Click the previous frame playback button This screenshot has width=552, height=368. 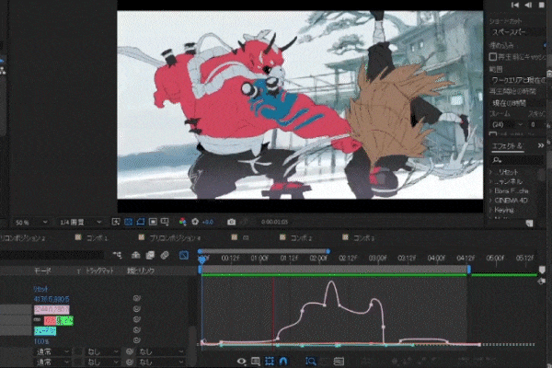pyautogui.click(x=528, y=5)
